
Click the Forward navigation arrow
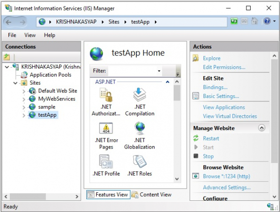coord(22,22)
